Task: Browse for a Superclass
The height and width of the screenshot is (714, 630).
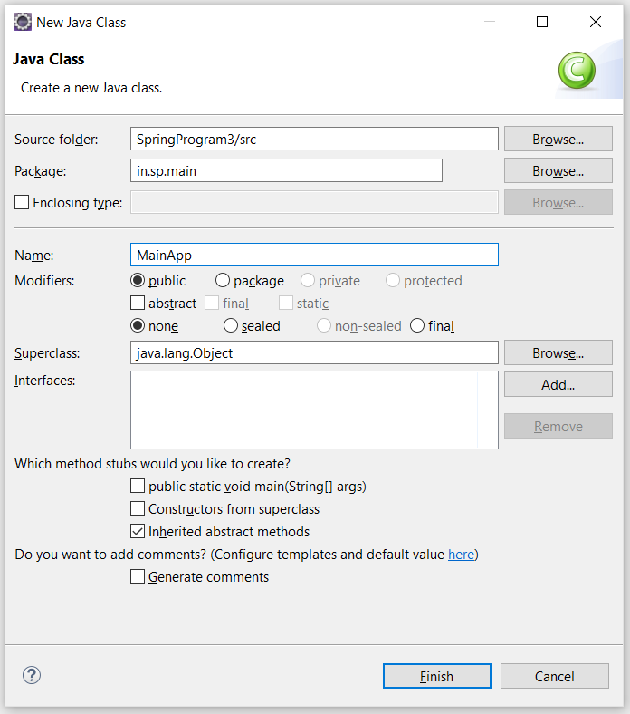Action: pos(558,352)
